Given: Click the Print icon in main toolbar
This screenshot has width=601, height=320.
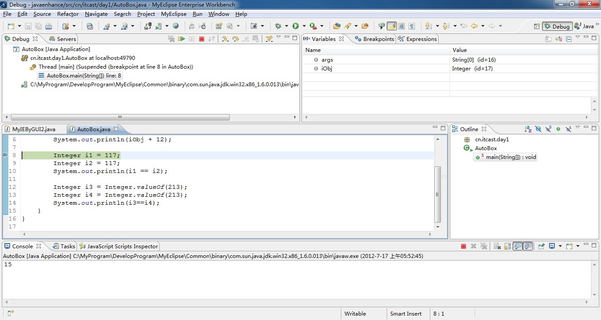Looking at the screenshot, I should (x=48, y=26).
